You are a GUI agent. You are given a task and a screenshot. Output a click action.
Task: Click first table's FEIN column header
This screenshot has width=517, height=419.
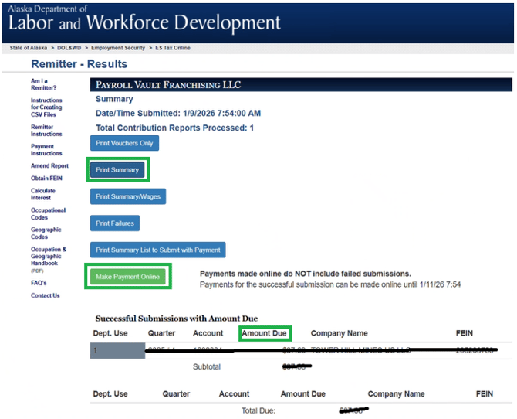pos(465,333)
